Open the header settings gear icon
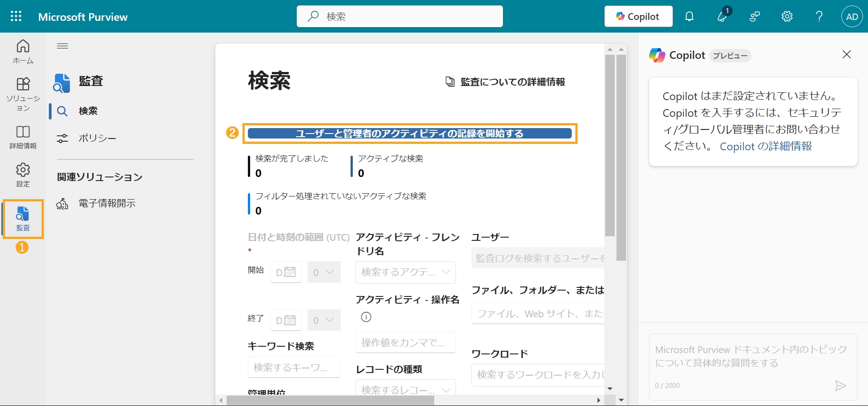This screenshot has height=406, width=868. pos(787,17)
